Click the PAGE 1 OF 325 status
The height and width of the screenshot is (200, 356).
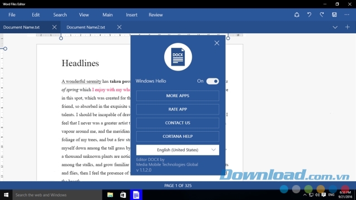pyautogui.click(x=178, y=186)
